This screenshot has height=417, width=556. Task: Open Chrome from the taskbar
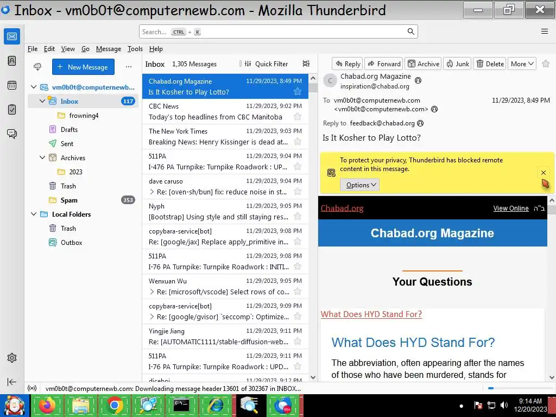pos(114,405)
